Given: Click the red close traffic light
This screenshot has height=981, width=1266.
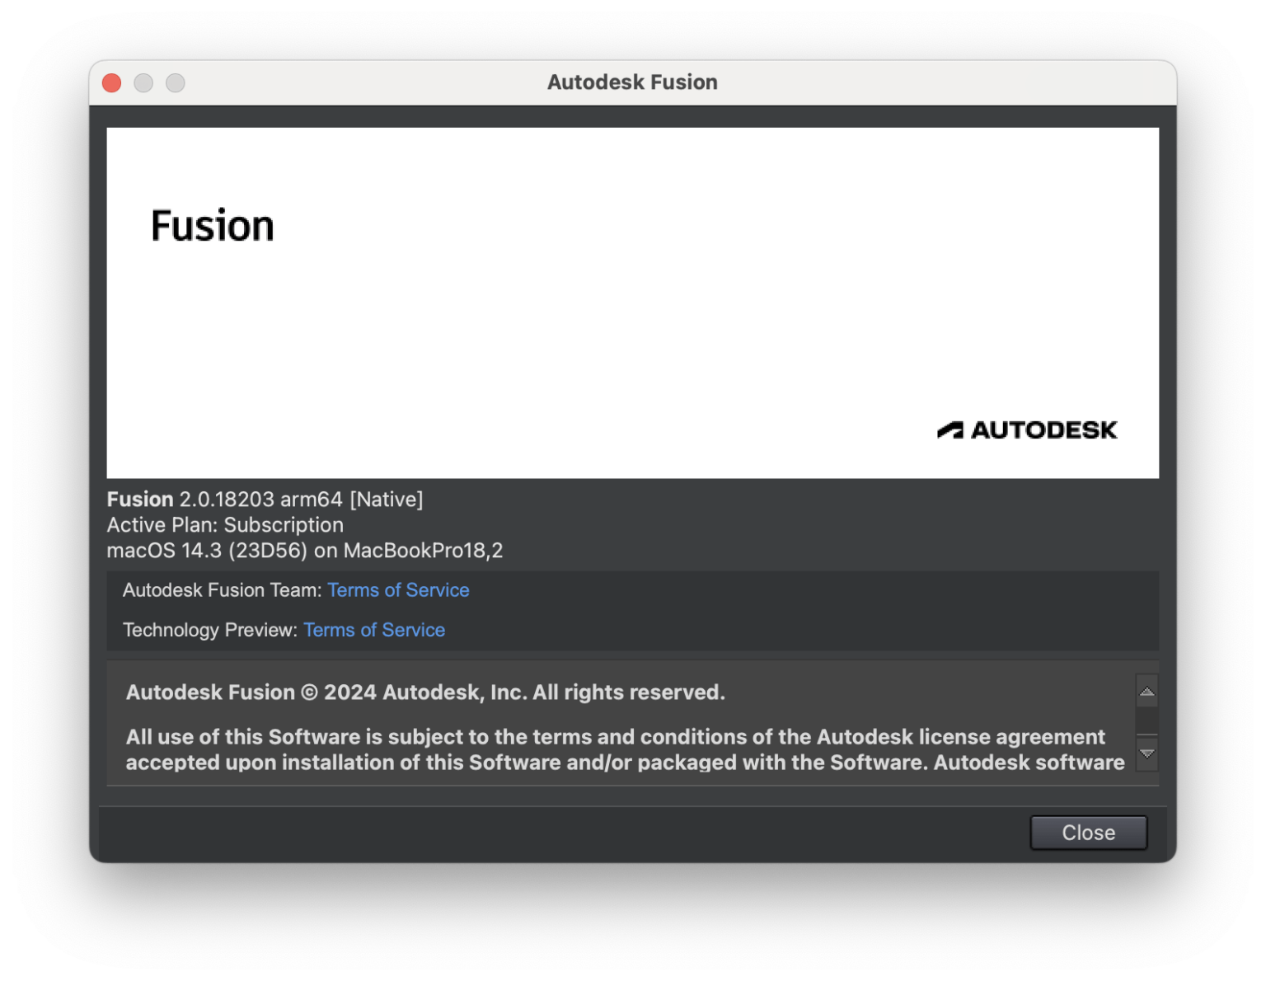Looking at the screenshot, I should 111,82.
